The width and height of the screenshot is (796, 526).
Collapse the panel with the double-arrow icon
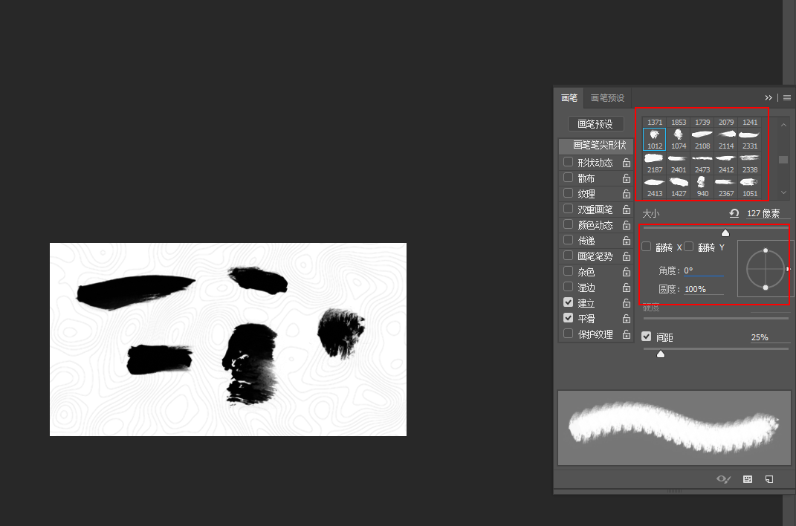pyautogui.click(x=769, y=97)
